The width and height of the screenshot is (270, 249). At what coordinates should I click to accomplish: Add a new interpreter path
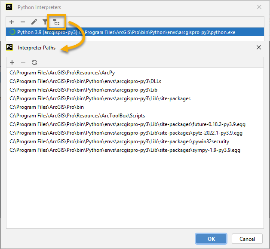click(x=12, y=62)
